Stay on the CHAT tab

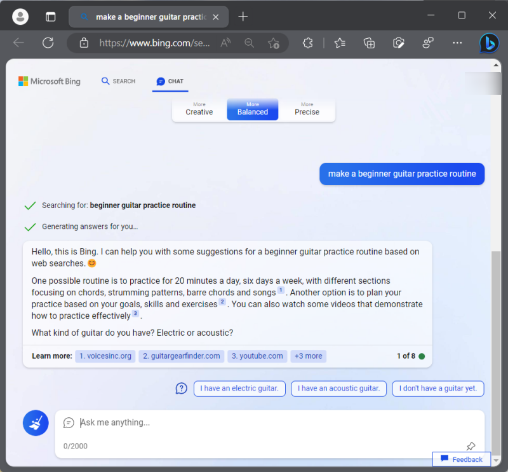click(170, 81)
